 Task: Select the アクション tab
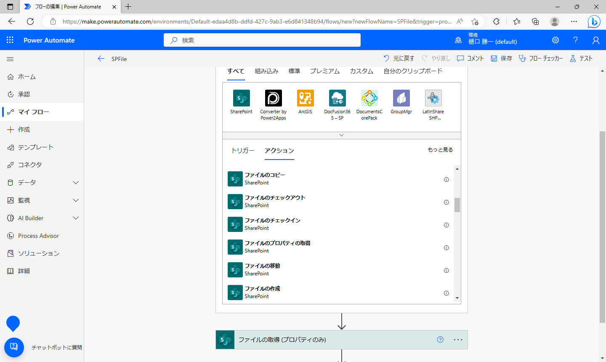(279, 151)
